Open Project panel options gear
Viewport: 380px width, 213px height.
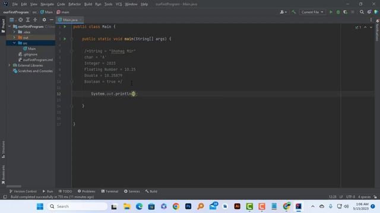(44, 20)
